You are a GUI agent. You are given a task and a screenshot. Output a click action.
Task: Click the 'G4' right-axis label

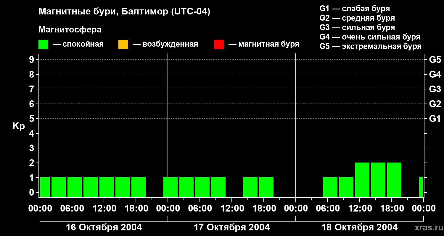click(435, 74)
